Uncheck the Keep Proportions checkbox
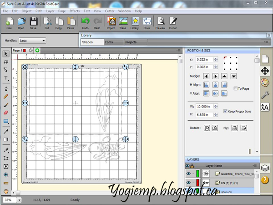This screenshot has height=205, width=273. (226, 111)
